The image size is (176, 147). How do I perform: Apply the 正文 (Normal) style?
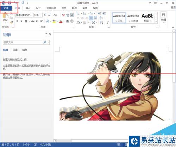119,18
